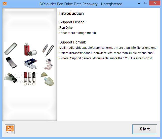Click the marble stone USB drive image
Screen dimensions: 162x139
(x=47, y=79)
